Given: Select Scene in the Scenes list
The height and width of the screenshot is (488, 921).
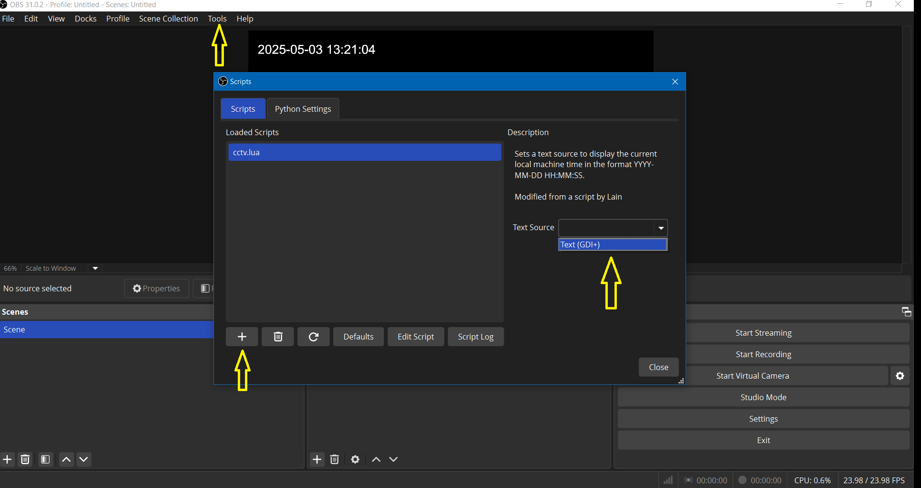Looking at the screenshot, I should [x=106, y=329].
